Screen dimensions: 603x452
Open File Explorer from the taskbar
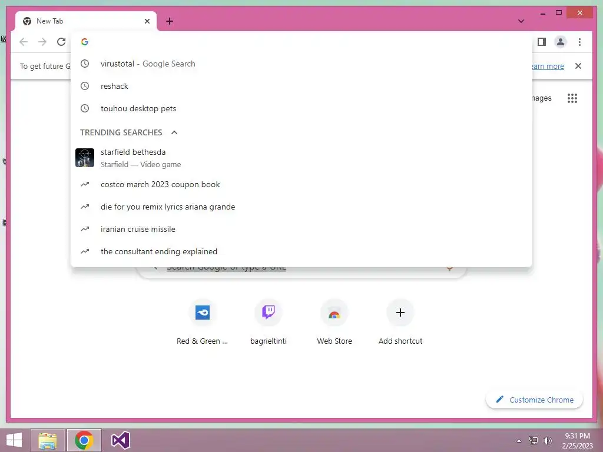coord(48,440)
